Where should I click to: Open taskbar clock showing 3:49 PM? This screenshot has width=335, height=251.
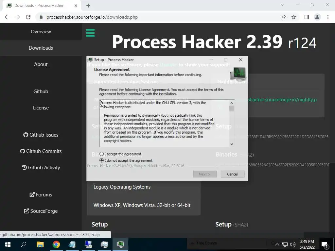[307, 244]
